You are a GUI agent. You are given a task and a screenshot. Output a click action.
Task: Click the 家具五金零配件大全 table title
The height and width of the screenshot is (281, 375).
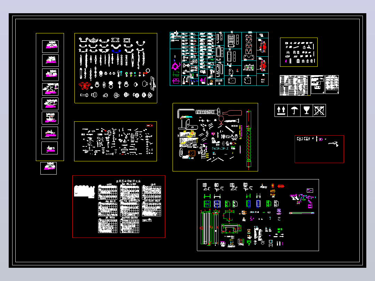point(128,181)
